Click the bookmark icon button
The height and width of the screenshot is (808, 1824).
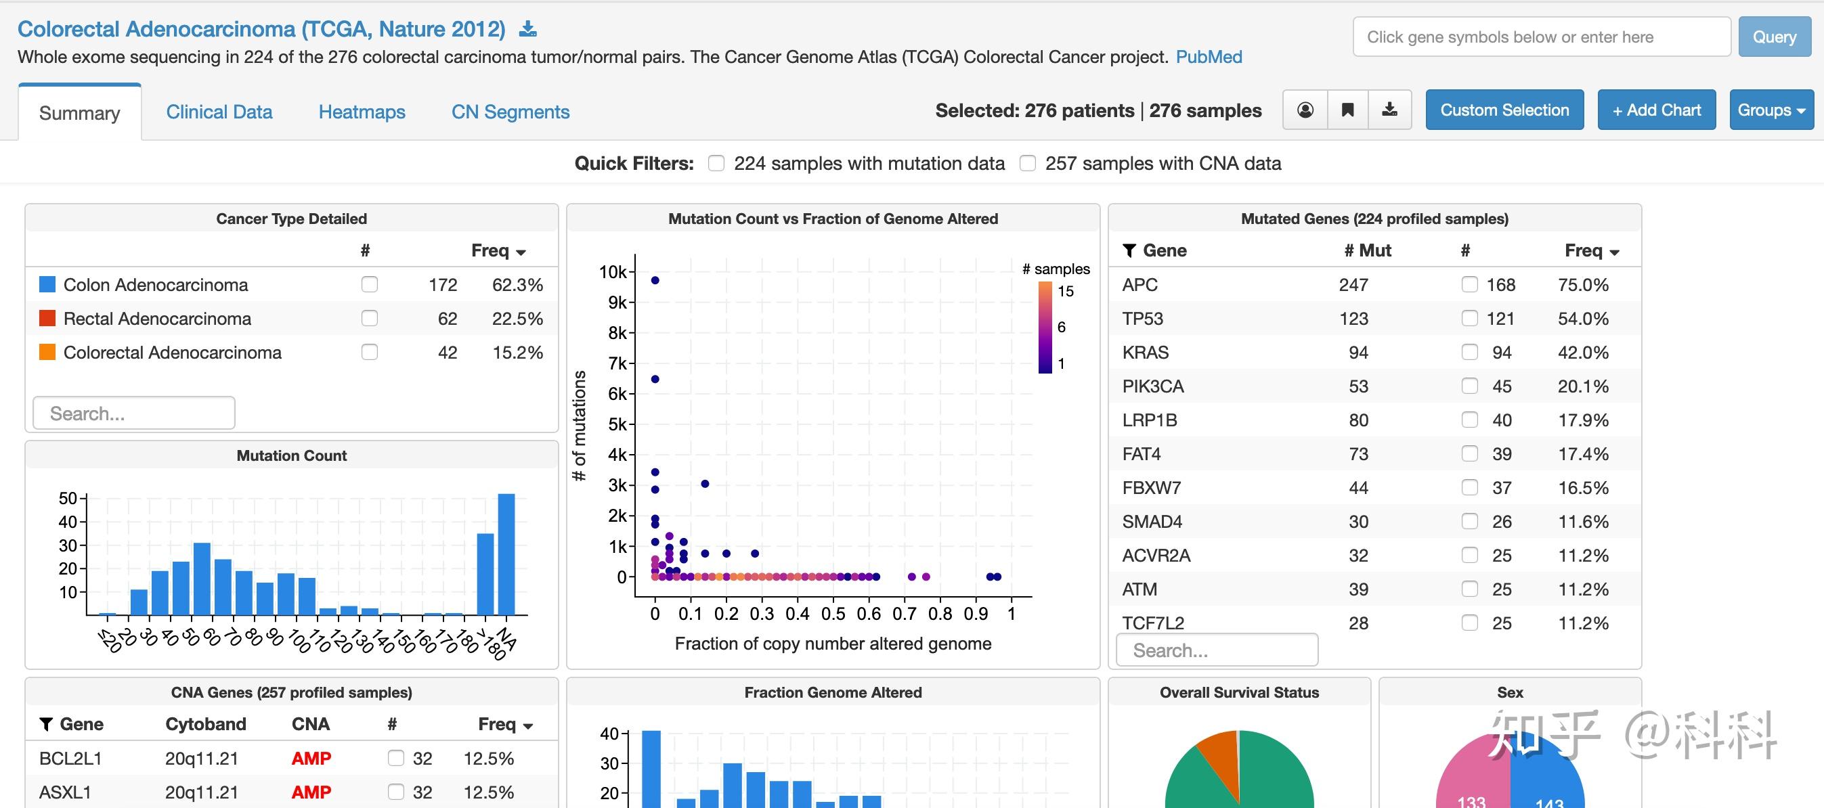[x=1347, y=110]
